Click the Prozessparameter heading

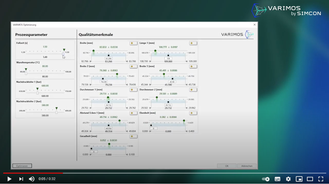[31, 35]
